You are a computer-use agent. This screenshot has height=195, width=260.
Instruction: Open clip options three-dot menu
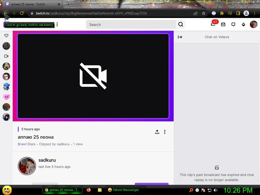[165, 132]
